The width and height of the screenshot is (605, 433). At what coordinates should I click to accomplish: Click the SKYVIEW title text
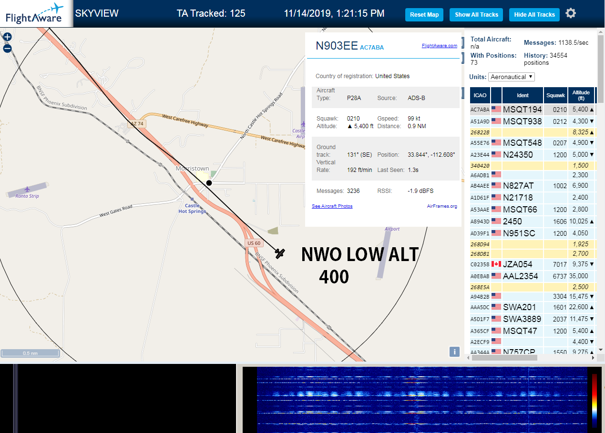pos(97,13)
